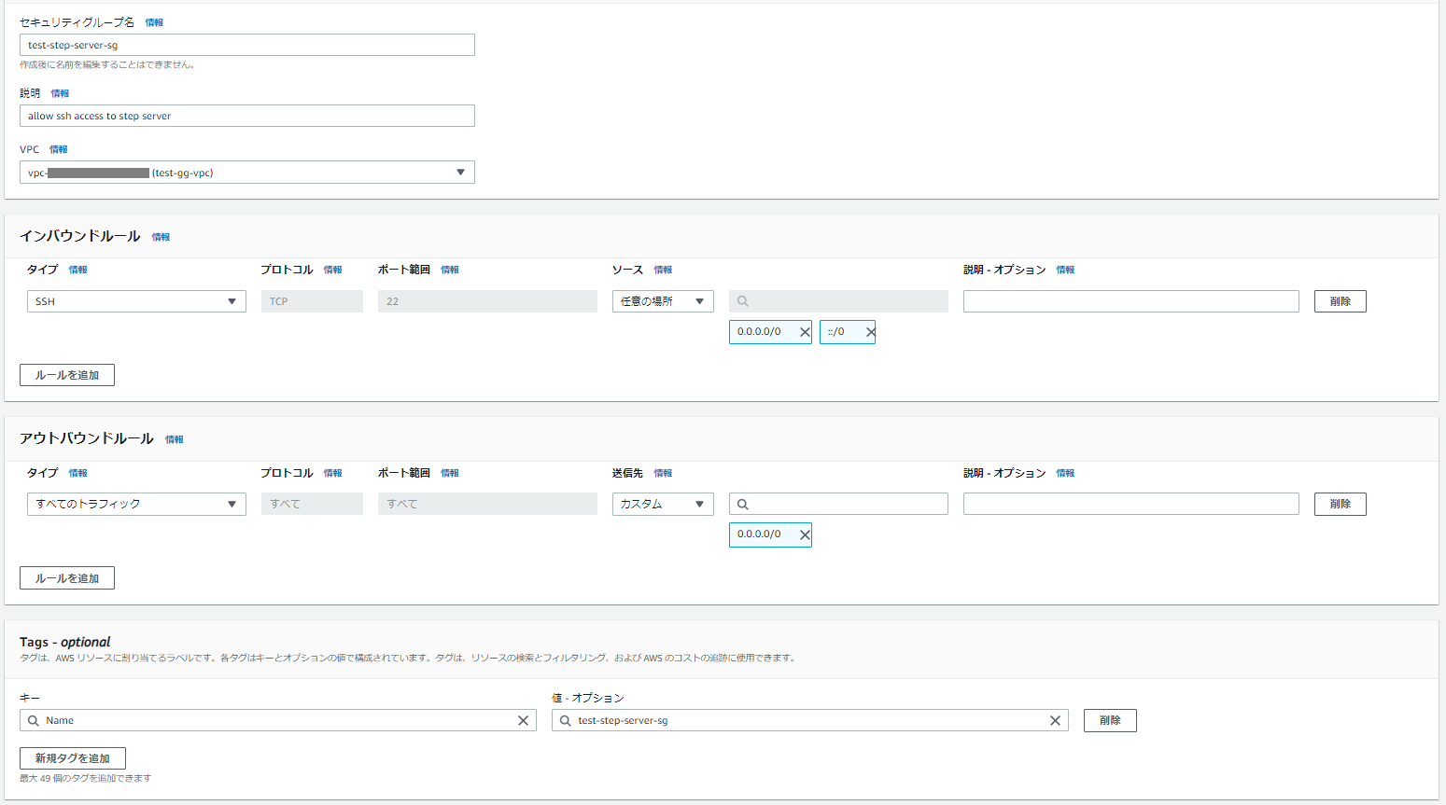The width and height of the screenshot is (1446, 805).
Task: Open the outbound destination カスタム dropdown
Action: point(663,504)
